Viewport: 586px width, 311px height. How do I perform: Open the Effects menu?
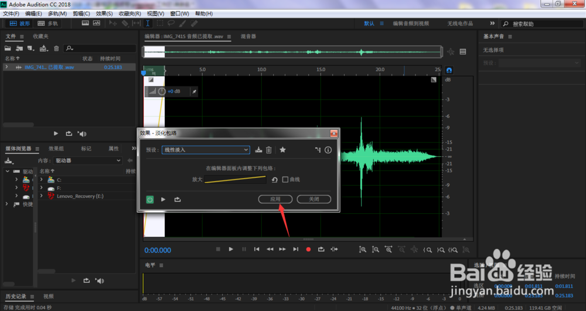[x=104, y=13]
